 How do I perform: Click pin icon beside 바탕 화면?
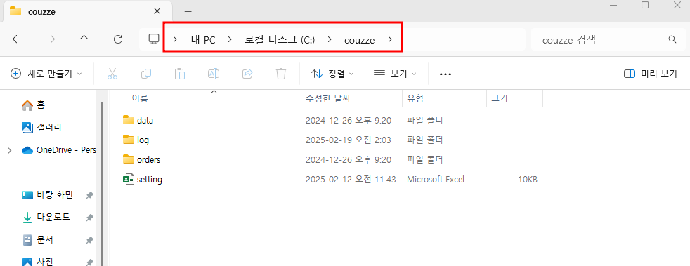[x=89, y=195]
